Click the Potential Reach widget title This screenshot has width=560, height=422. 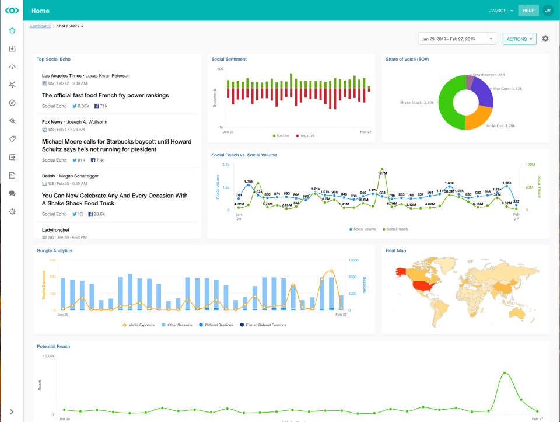(53, 347)
